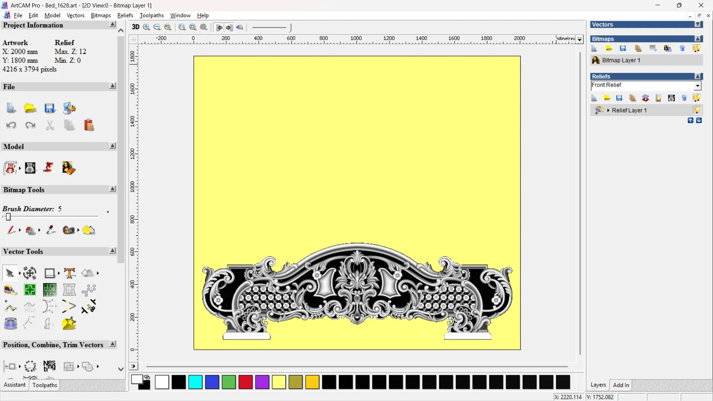Image resolution: width=713 pixels, height=401 pixels.
Task: Pick the cyan color swatch
Action: (195, 382)
